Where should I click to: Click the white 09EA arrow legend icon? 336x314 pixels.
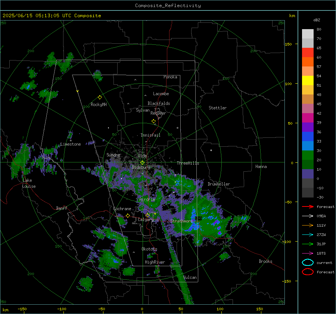308,216
